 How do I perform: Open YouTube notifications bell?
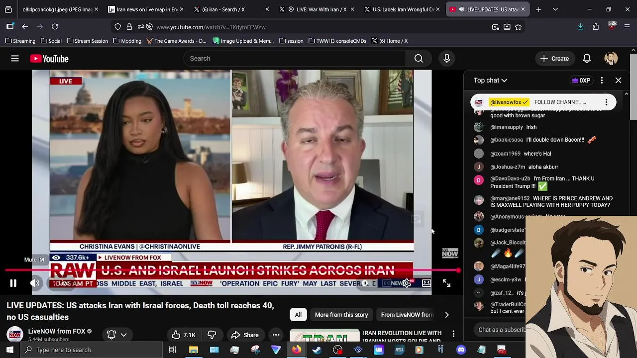point(587,59)
